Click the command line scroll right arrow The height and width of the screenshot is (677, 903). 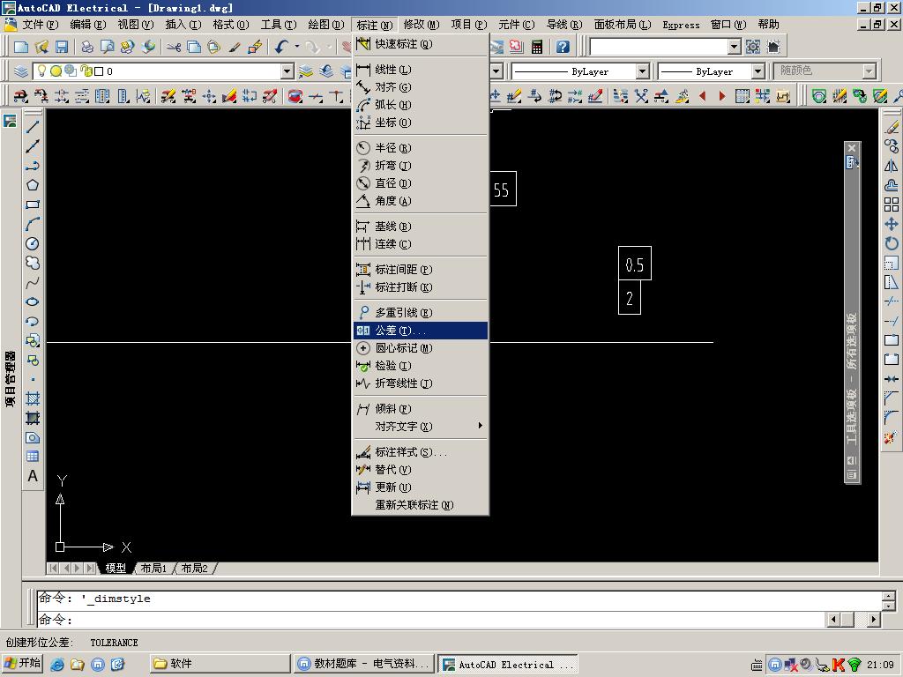[x=874, y=620]
